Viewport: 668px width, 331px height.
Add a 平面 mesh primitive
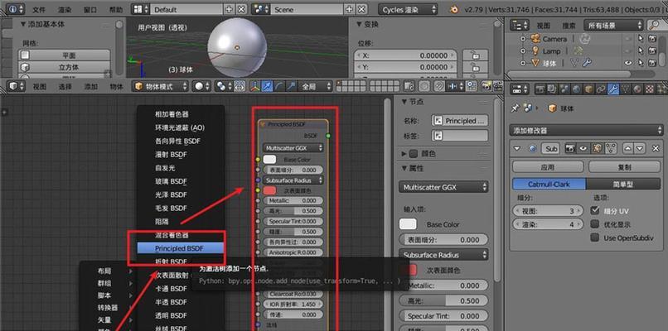click(65, 55)
